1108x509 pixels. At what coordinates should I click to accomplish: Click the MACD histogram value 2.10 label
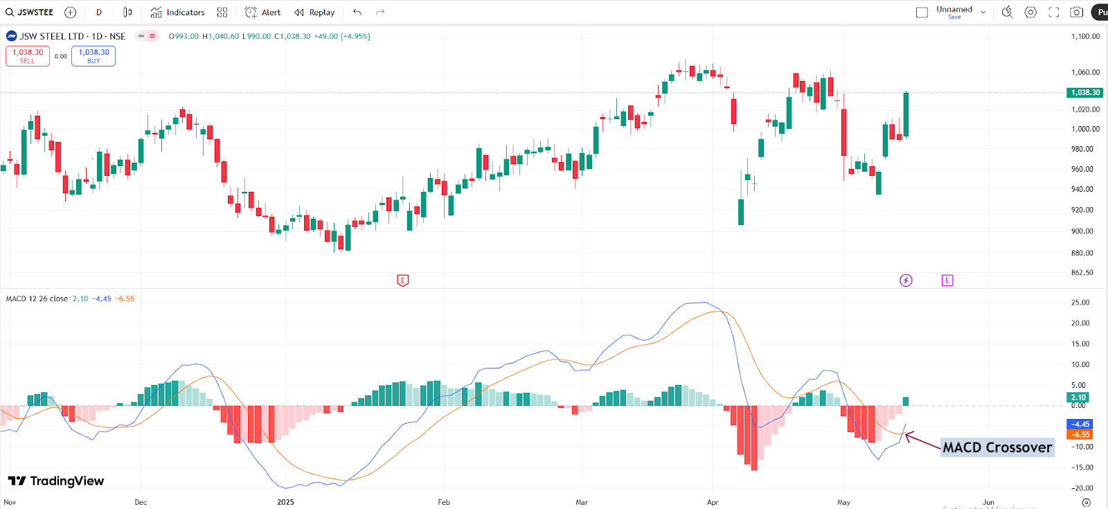pos(1078,398)
